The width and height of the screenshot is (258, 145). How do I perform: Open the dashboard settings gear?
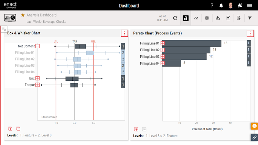(207, 18)
